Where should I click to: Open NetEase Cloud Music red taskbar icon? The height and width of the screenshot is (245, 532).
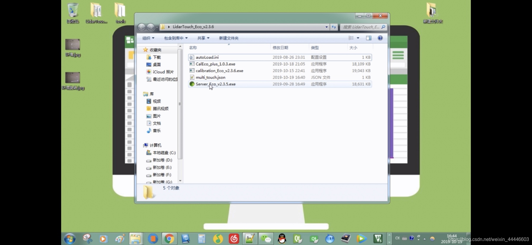point(234,239)
